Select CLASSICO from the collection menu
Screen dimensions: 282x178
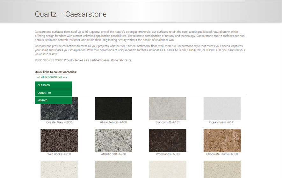54,85
